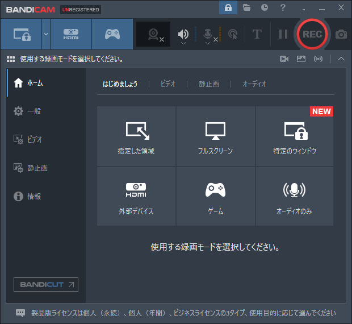Click the license notice text at bottom
Viewport: 352px width, 324px height.
(x=183, y=313)
